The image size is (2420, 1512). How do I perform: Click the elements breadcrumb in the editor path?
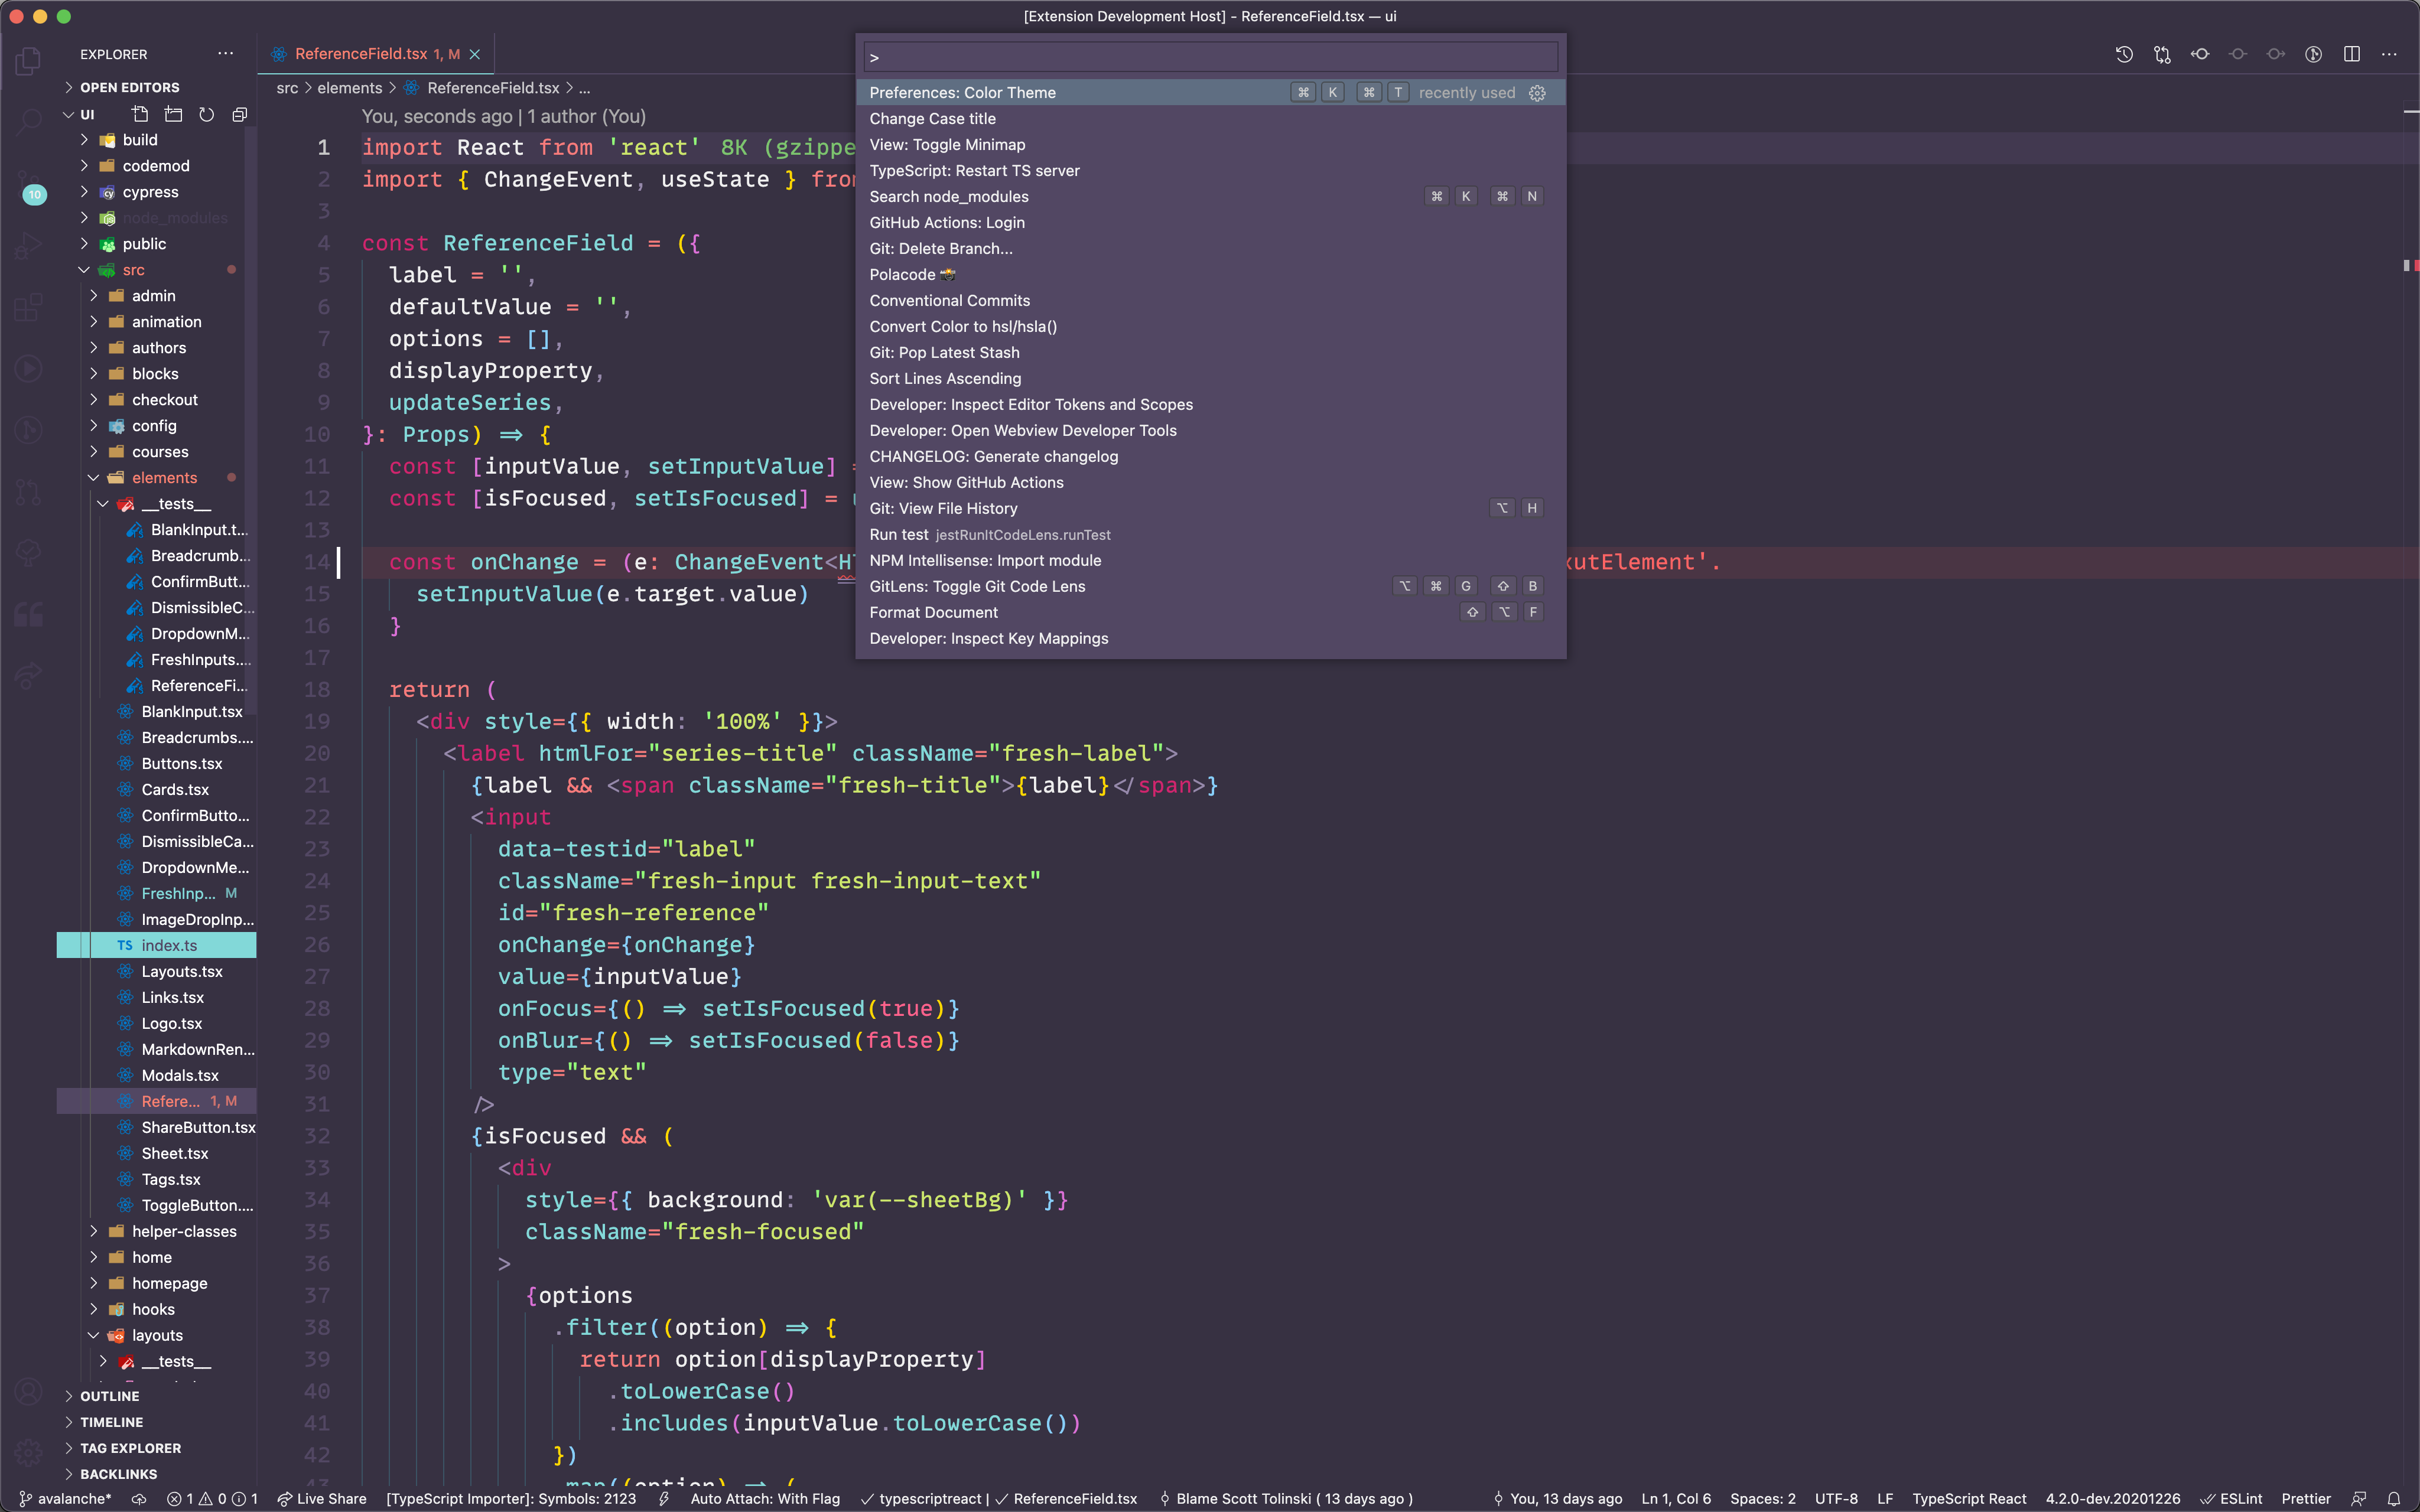[350, 88]
